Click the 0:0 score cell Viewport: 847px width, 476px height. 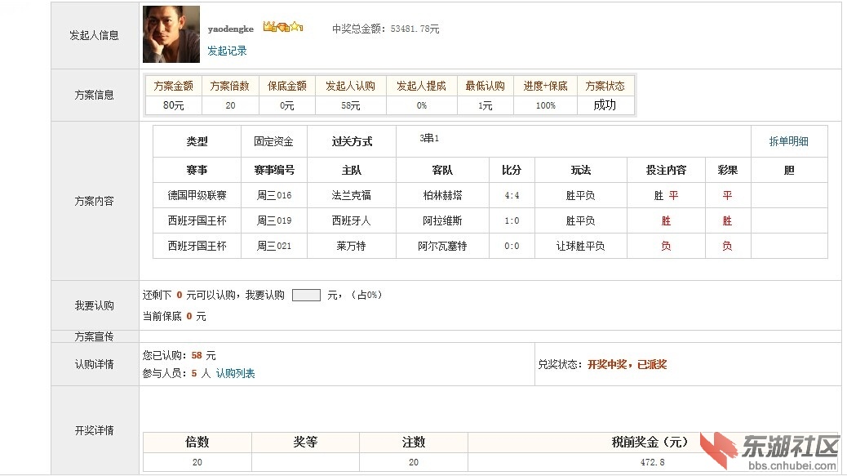click(x=512, y=246)
